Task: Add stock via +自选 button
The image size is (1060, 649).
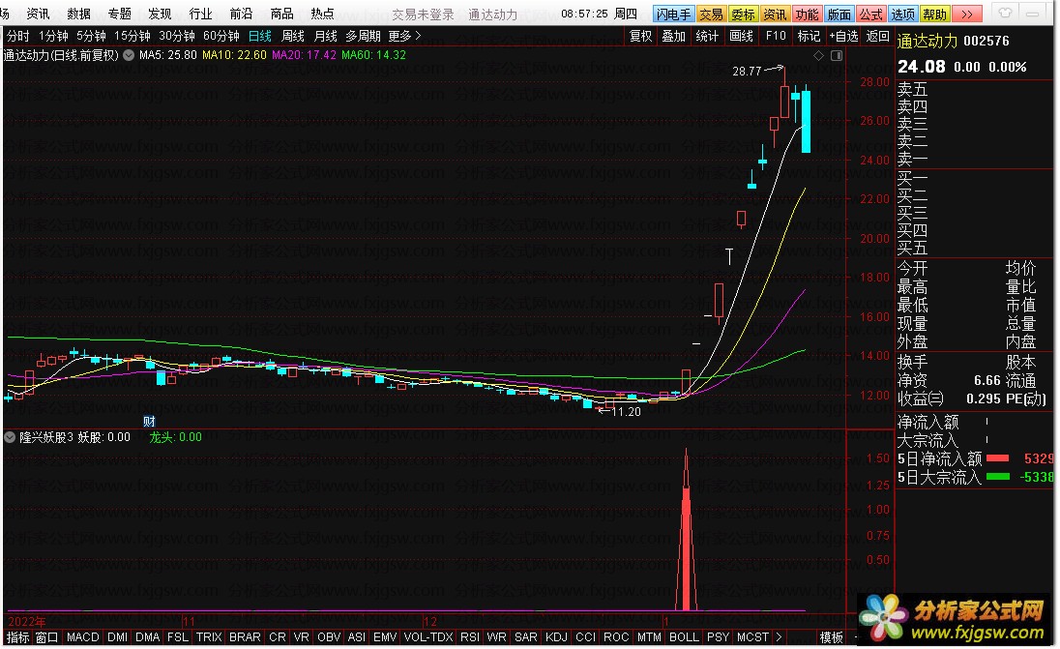Action: click(843, 36)
